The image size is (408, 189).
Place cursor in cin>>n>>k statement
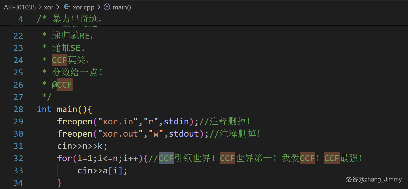pos(82,146)
